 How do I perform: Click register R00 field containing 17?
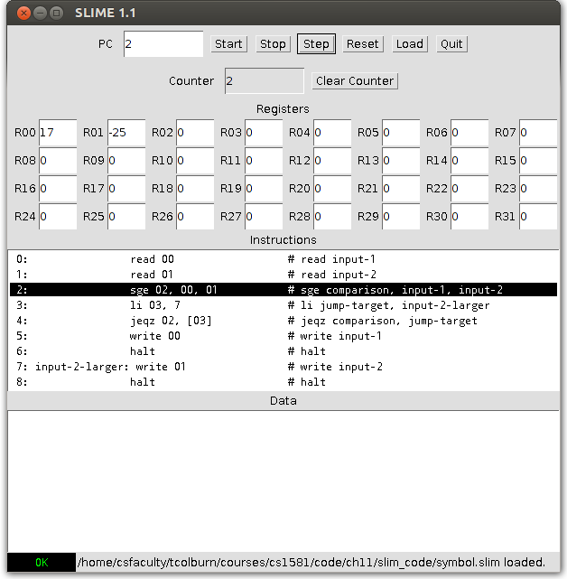coord(58,133)
